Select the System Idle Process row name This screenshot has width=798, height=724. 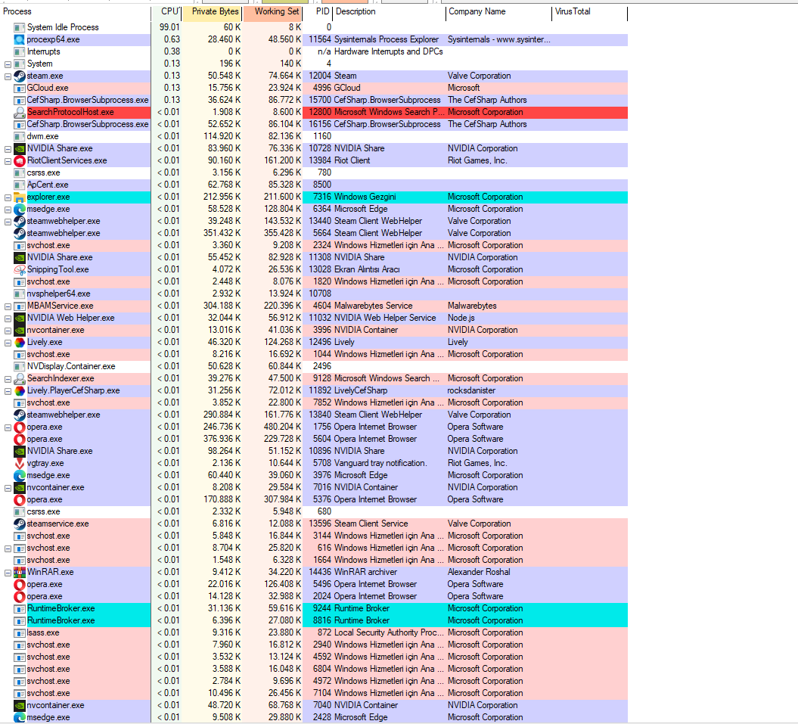pyautogui.click(x=63, y=27)
